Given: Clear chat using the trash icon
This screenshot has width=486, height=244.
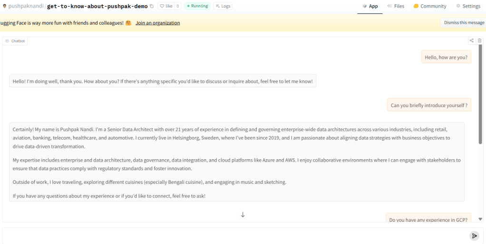Looking at the screenshot, I should click(479, 41).
